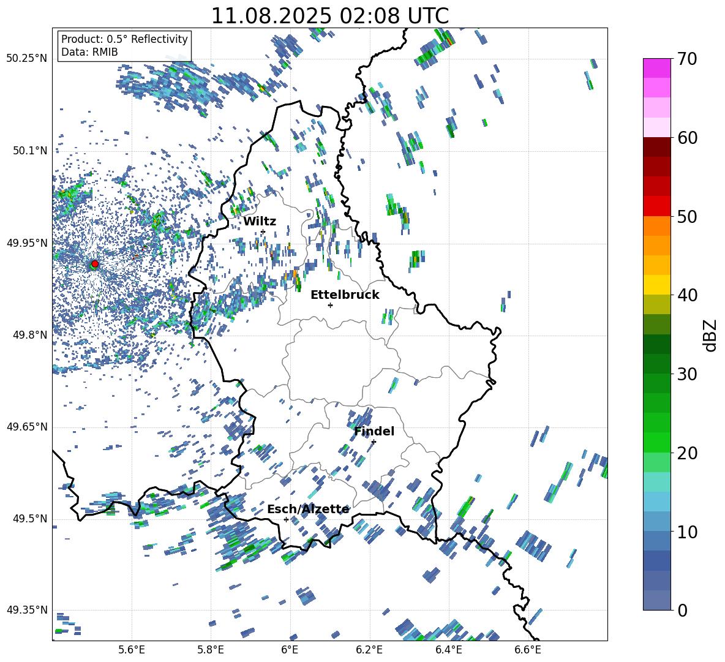
Task: Click the 49.8°N latitude label
Action: point(30,335)
